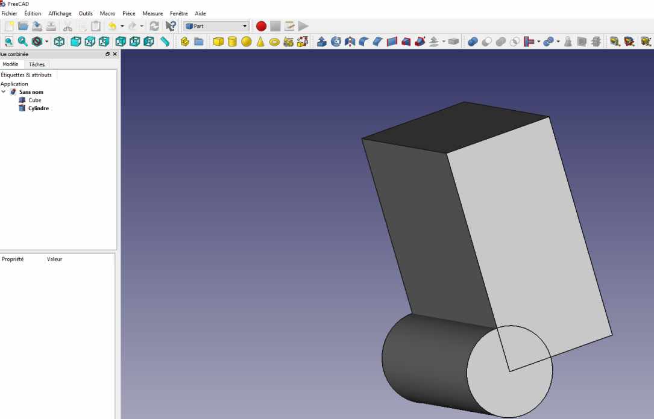
Task: Click the Extrude tool icon
Action: (x=322, y=42)
